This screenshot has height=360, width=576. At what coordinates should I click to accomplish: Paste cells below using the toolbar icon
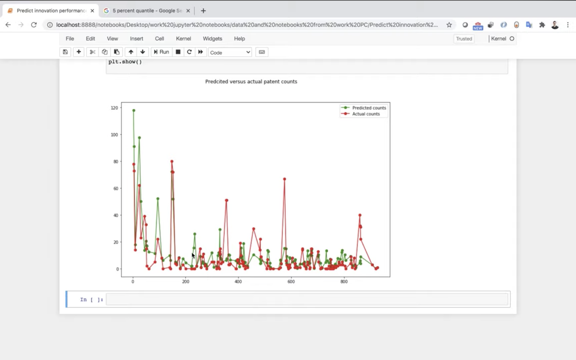(x=117, y=52)
